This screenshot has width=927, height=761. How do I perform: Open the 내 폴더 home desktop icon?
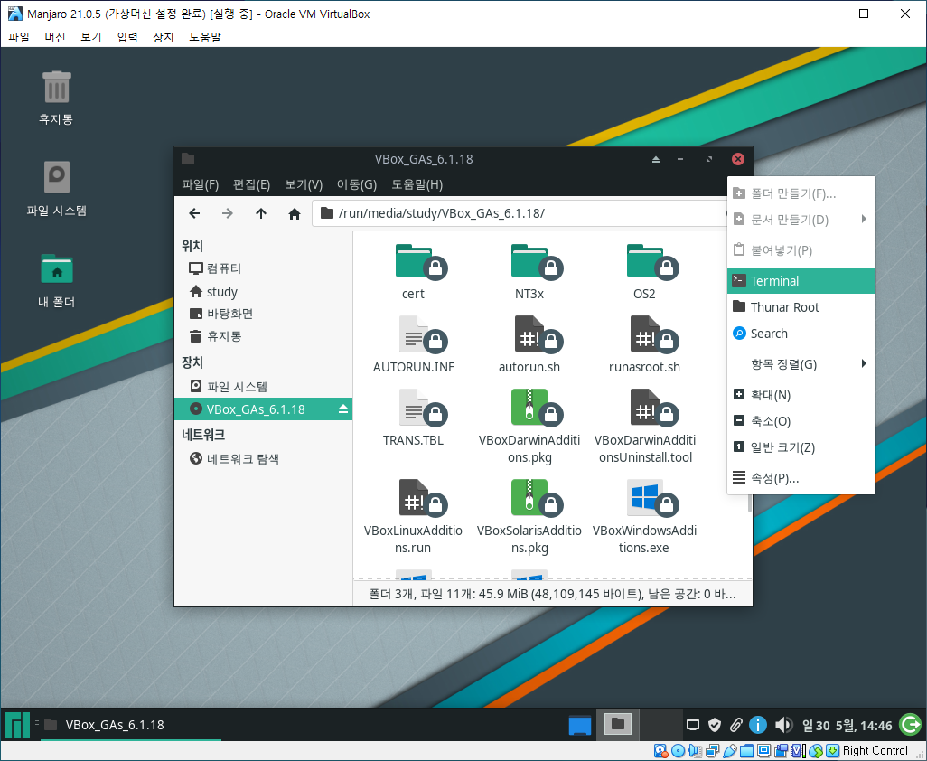(57, 269)
